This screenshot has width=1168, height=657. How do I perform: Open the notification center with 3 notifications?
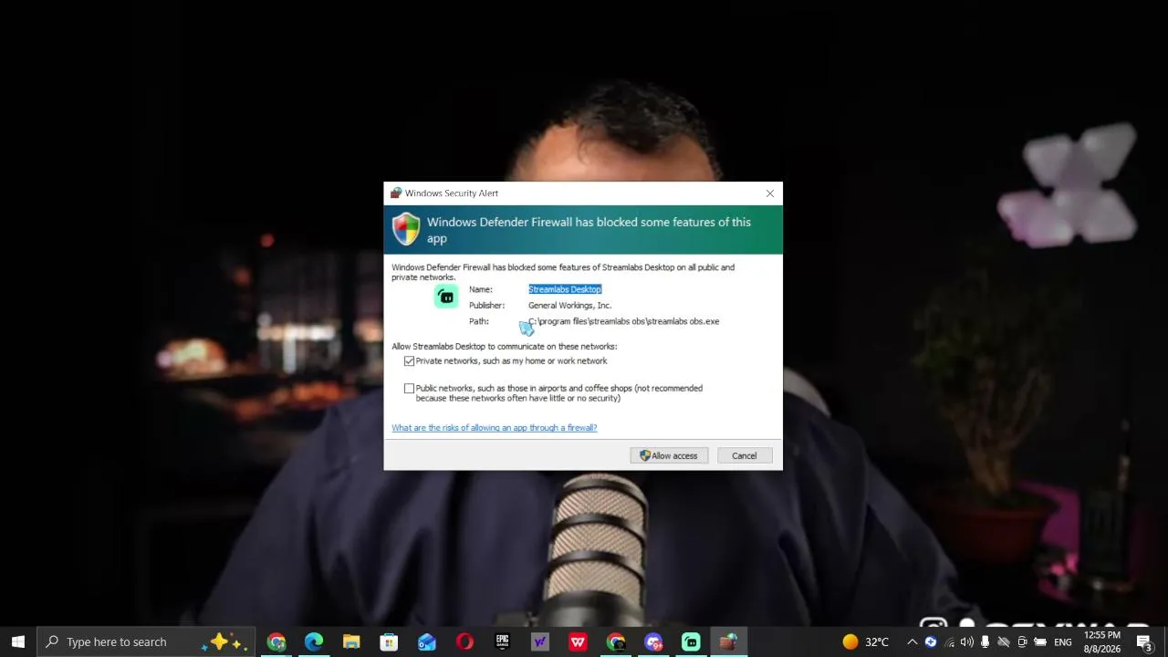pos(1144,641)
